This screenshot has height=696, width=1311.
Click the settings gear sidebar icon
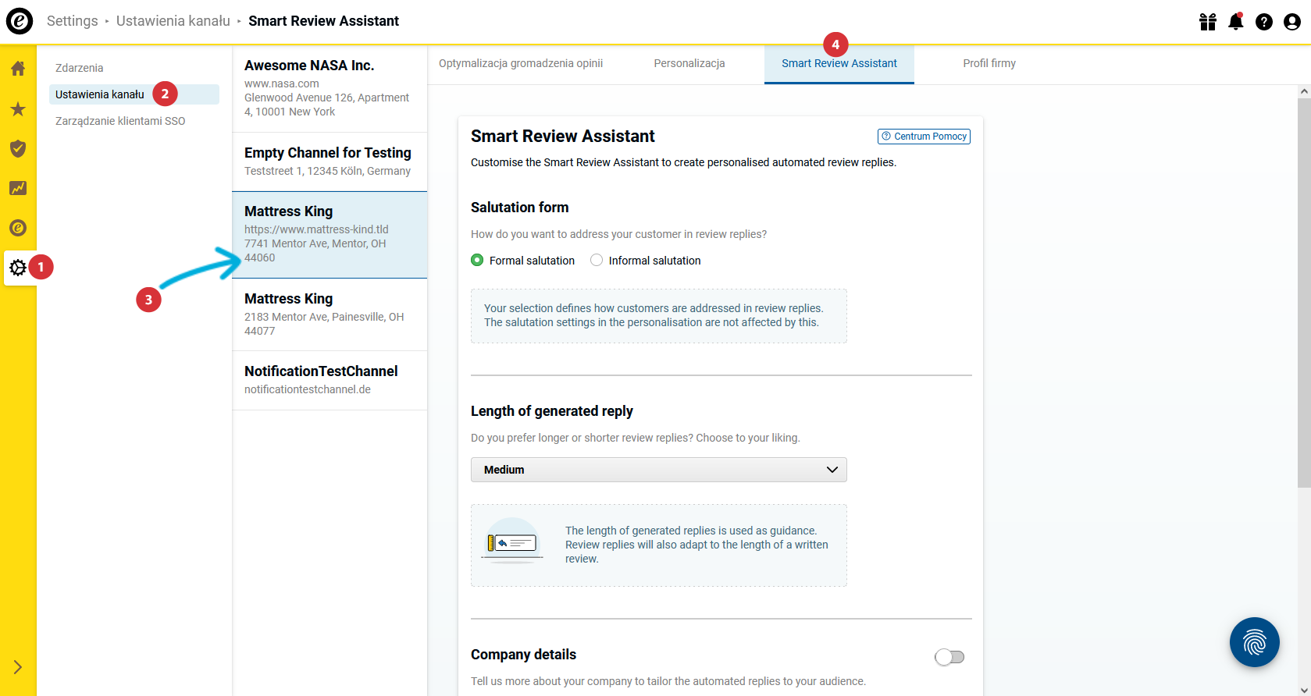tap(18, 268)
